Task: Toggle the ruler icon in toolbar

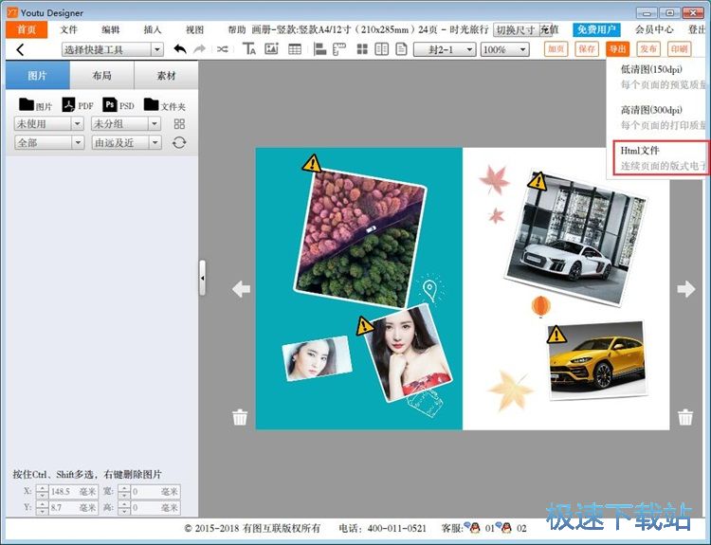Action: point(339,48)
